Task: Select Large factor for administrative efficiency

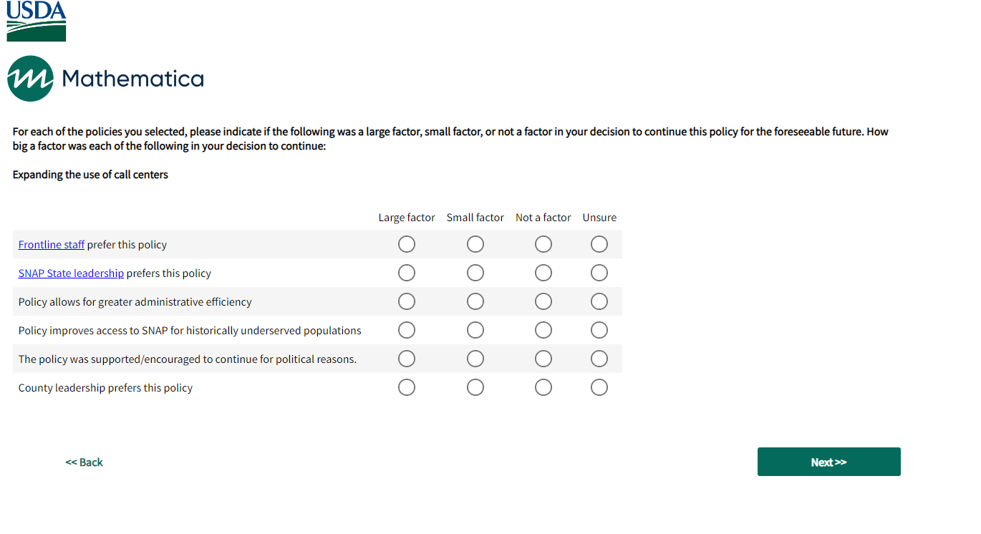Action: tap(407, 302)
